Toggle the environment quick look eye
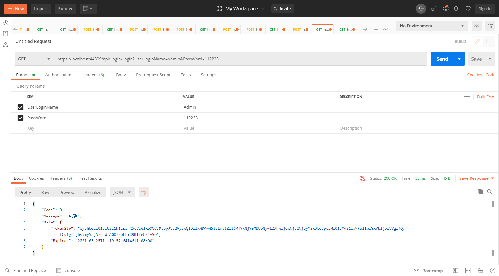 [477, 26]
